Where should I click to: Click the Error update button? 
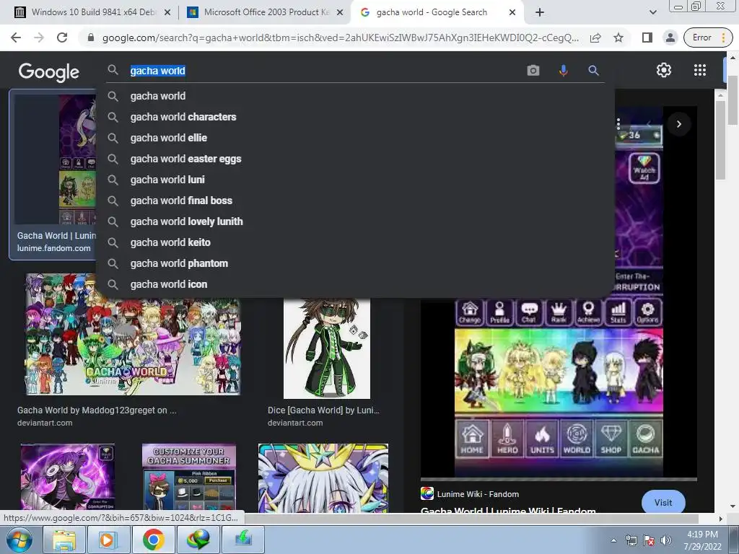coord(708,38)
